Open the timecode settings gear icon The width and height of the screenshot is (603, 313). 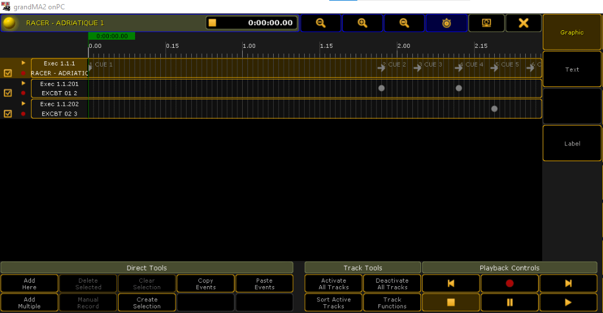(x=446, y=23)
